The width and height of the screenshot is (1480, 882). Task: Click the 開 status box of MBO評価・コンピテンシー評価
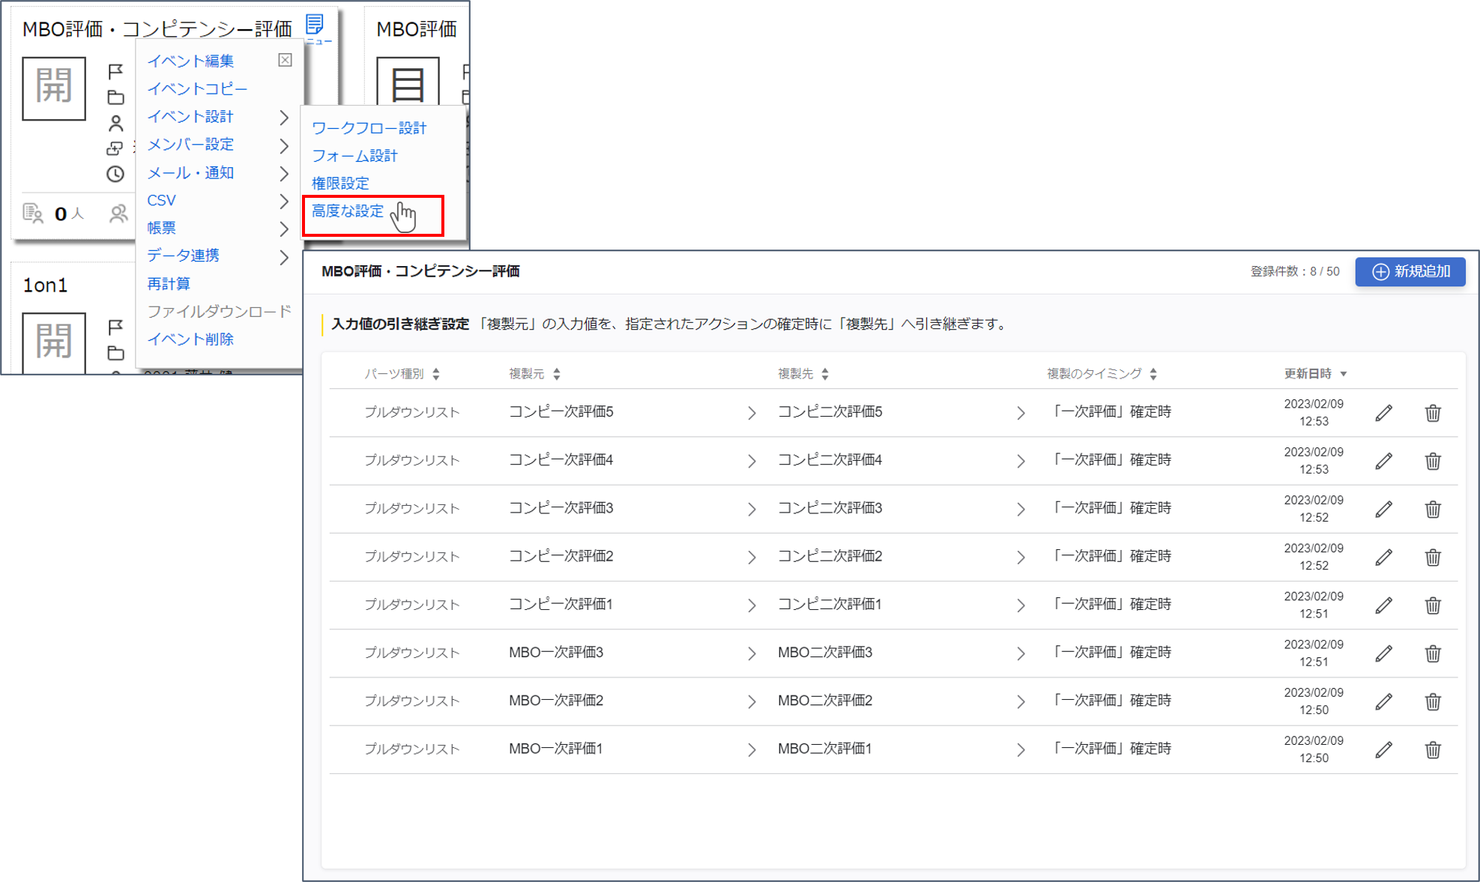point(54,88)
